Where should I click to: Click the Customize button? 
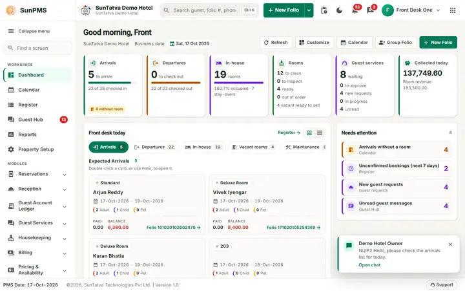tap(315, 43)
